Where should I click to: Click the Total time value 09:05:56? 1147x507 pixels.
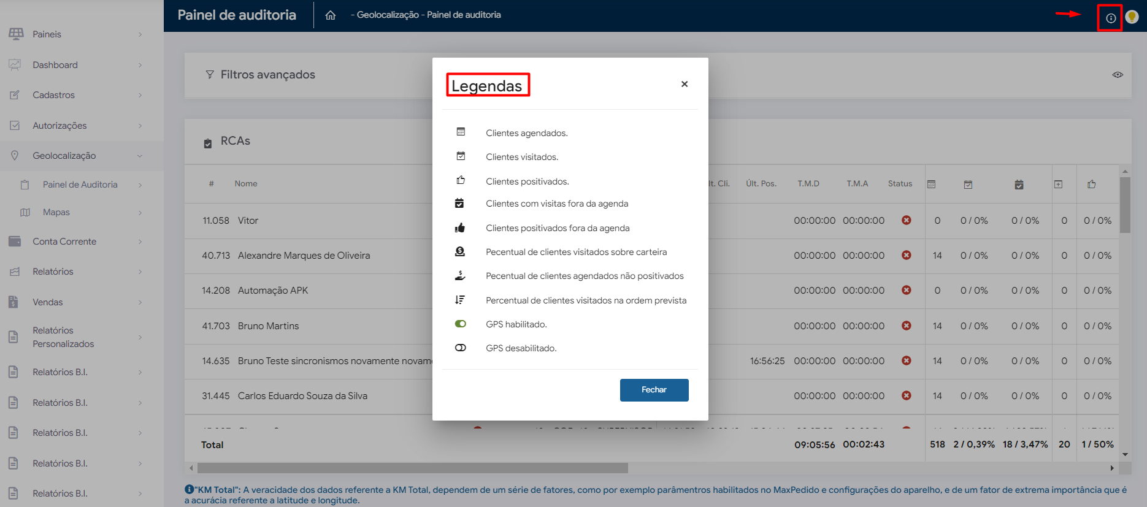coord(815,444)
